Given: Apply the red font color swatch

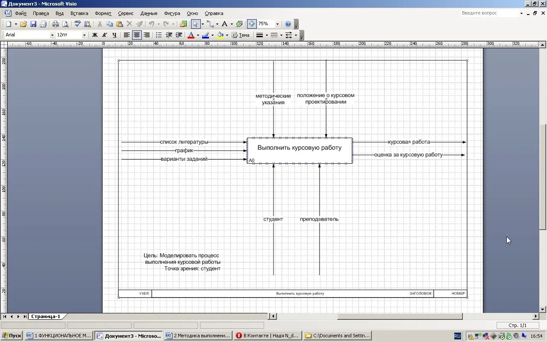Looking at the screenshot, I should point(191,35).
